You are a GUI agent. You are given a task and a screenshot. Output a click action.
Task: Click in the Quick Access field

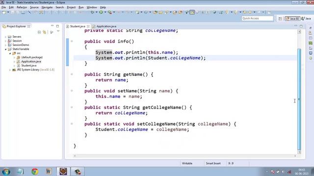257,19
